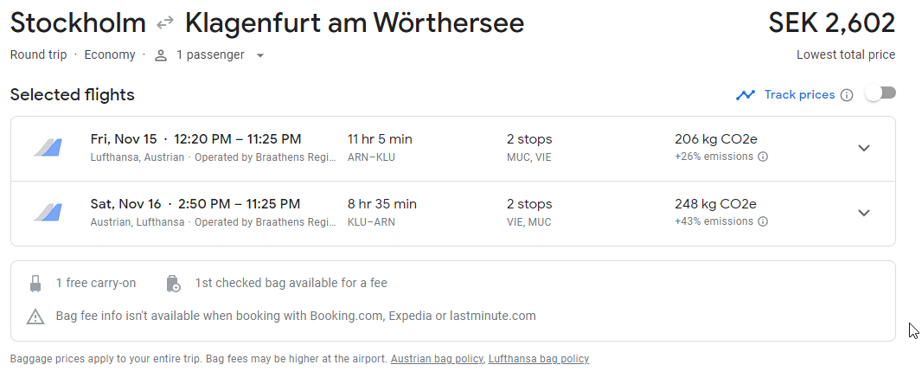Expand the Fri, Nov 15 flight details
Viewport: 922px width, 384px height.
(x=863, y=148)
